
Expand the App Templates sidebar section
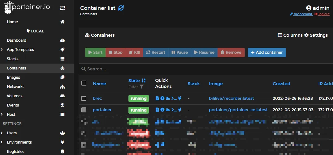2,50
